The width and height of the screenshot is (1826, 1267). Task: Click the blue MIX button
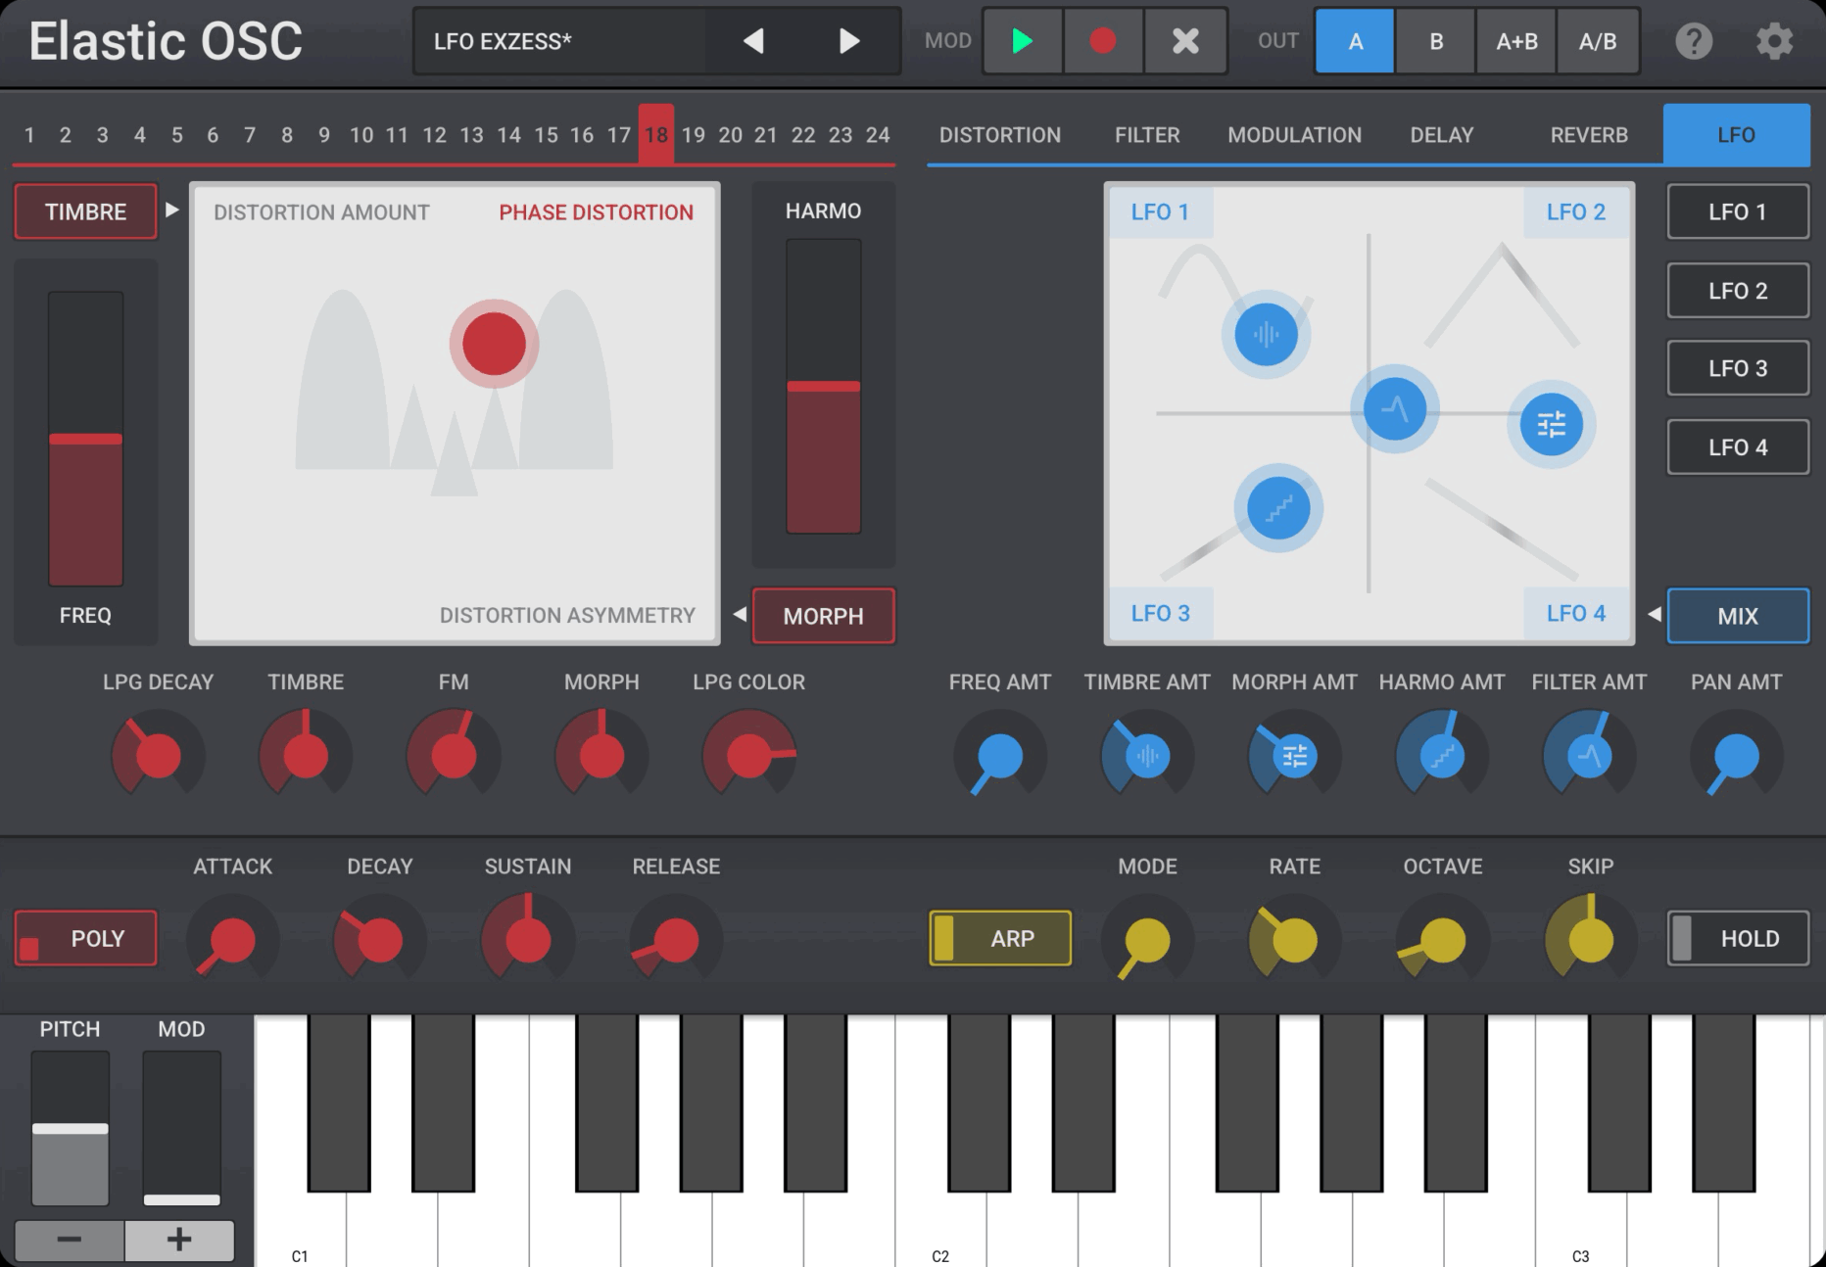(x=1738, y=616)
